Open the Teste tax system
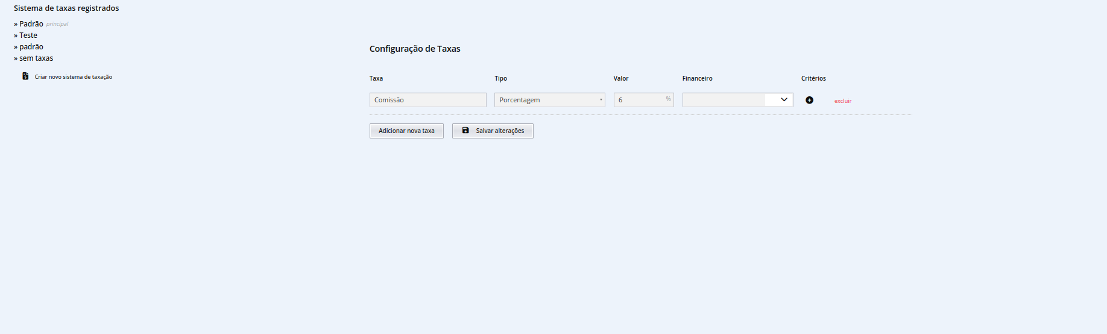Screen dimensions: 1107x334 (x=28, y=36)
